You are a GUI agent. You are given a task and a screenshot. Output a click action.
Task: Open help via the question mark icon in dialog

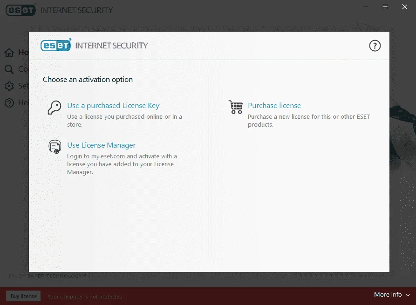pyautogui.click(x=375, y=46)
